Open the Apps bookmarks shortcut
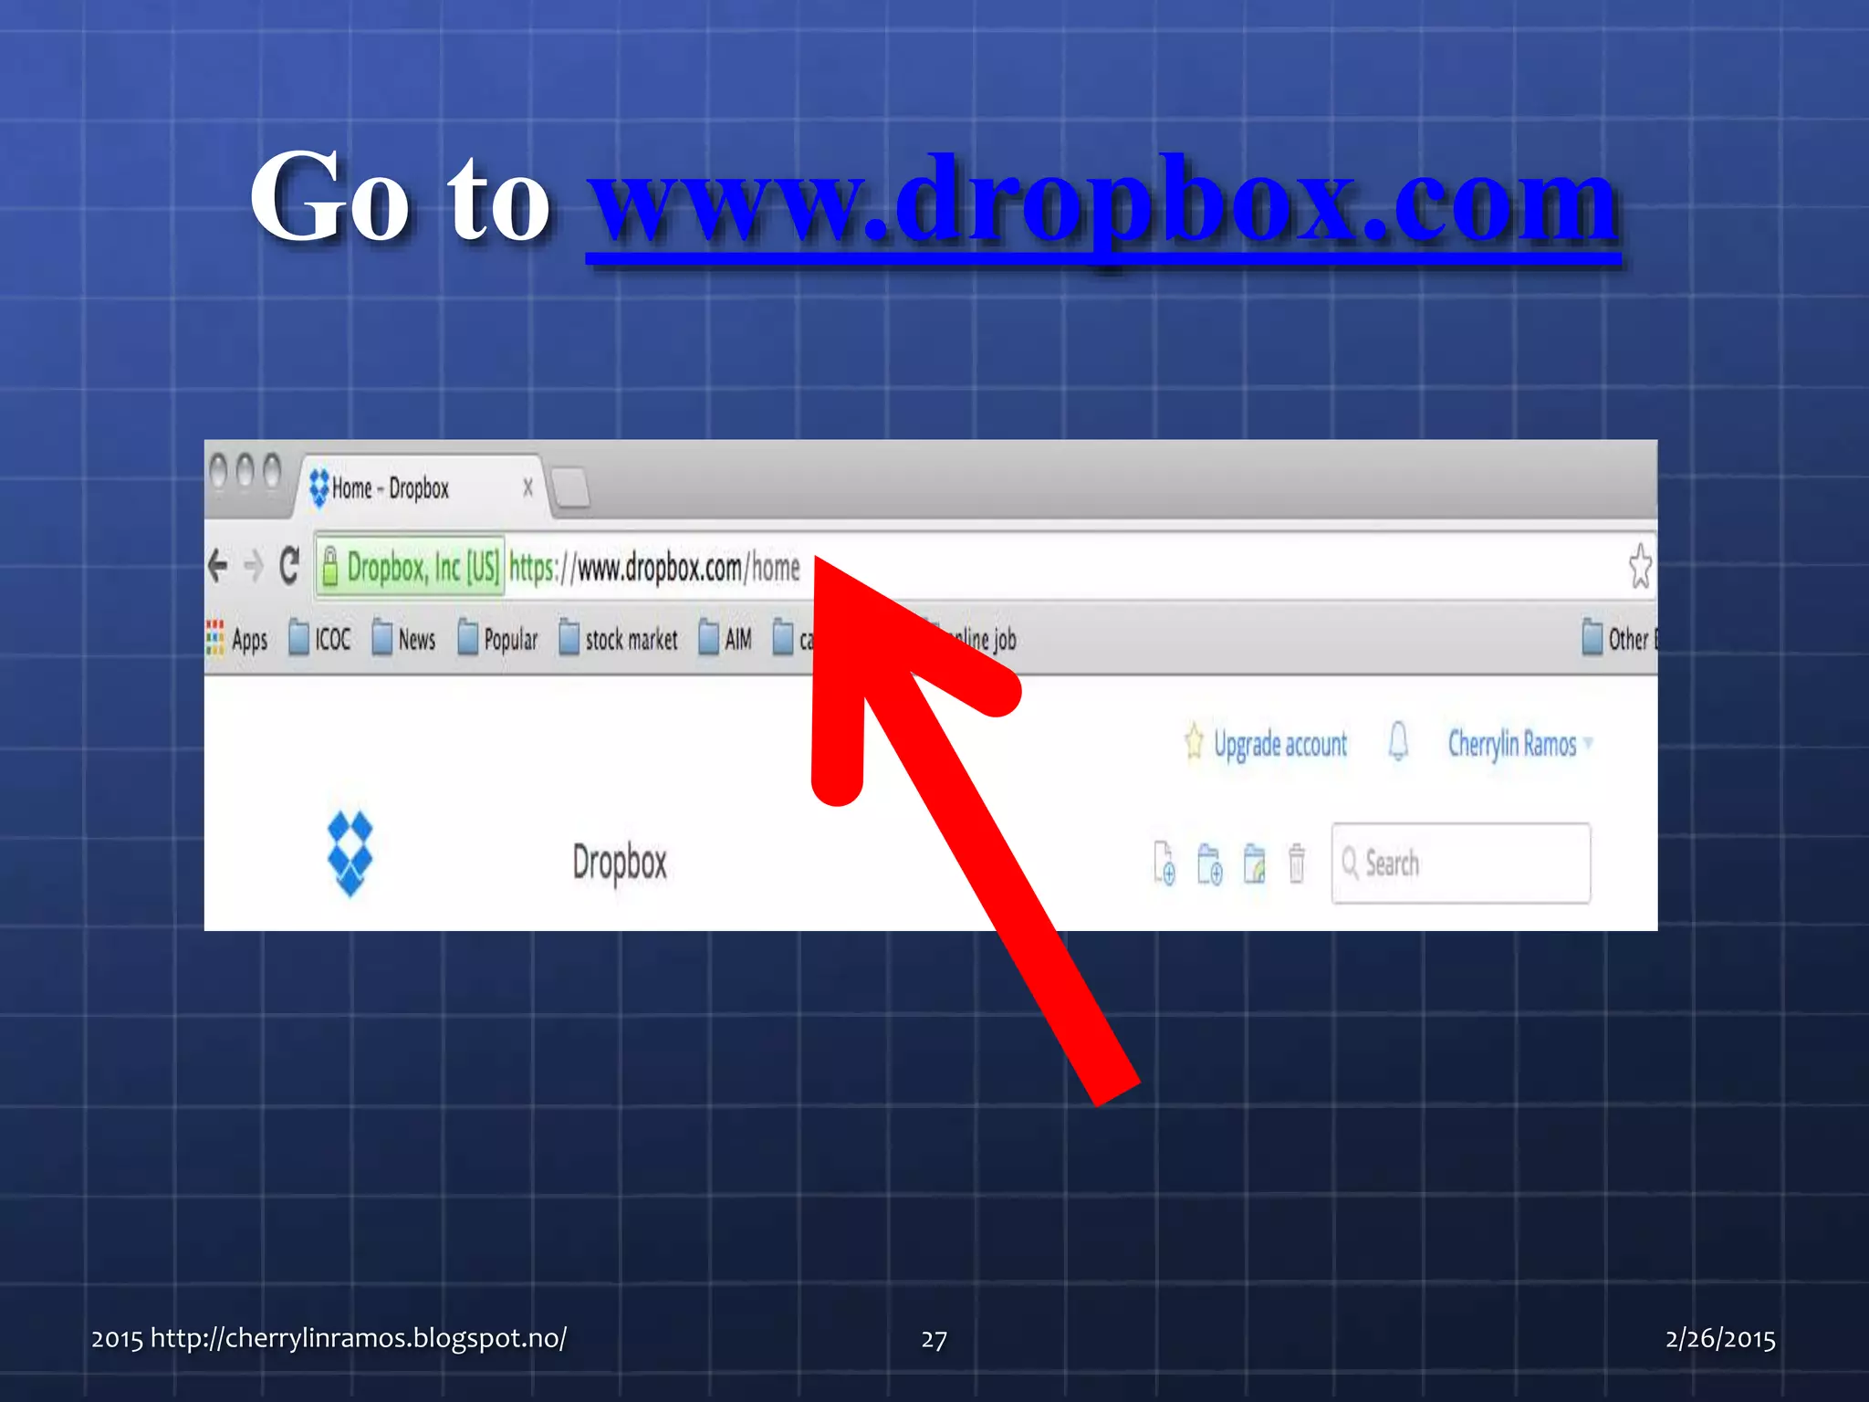The height and width of the screenshot is (1402, 1869). coord(236,639)
